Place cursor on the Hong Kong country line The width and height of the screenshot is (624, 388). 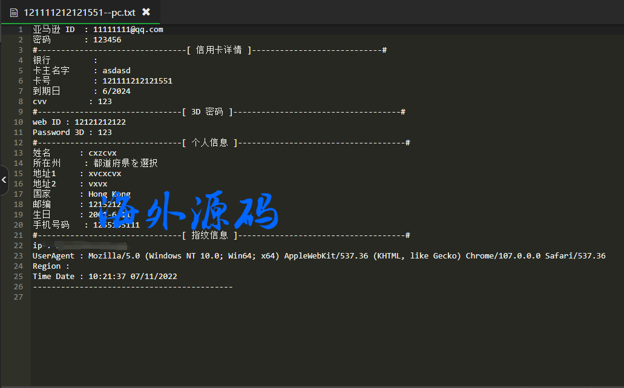coord(109,194)
